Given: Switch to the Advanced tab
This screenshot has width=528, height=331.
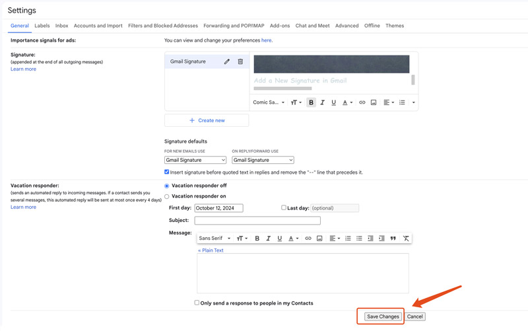Looking at the screenshot, I should (x=347, y=26).
